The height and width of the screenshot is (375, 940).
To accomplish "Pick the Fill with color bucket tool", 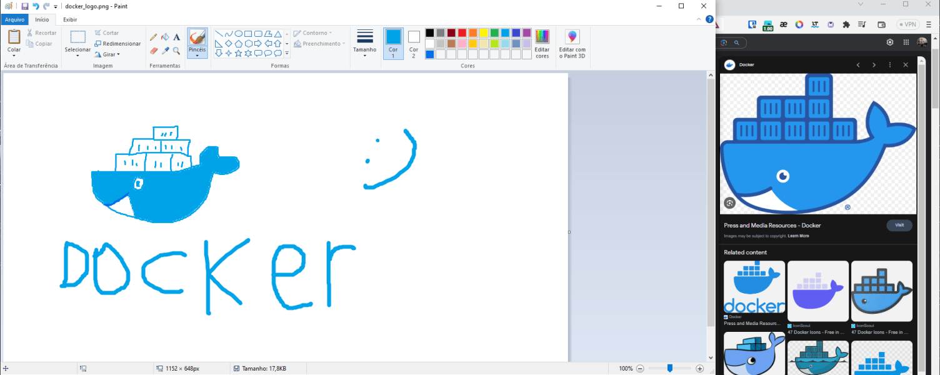I will (x=165, y=37).
